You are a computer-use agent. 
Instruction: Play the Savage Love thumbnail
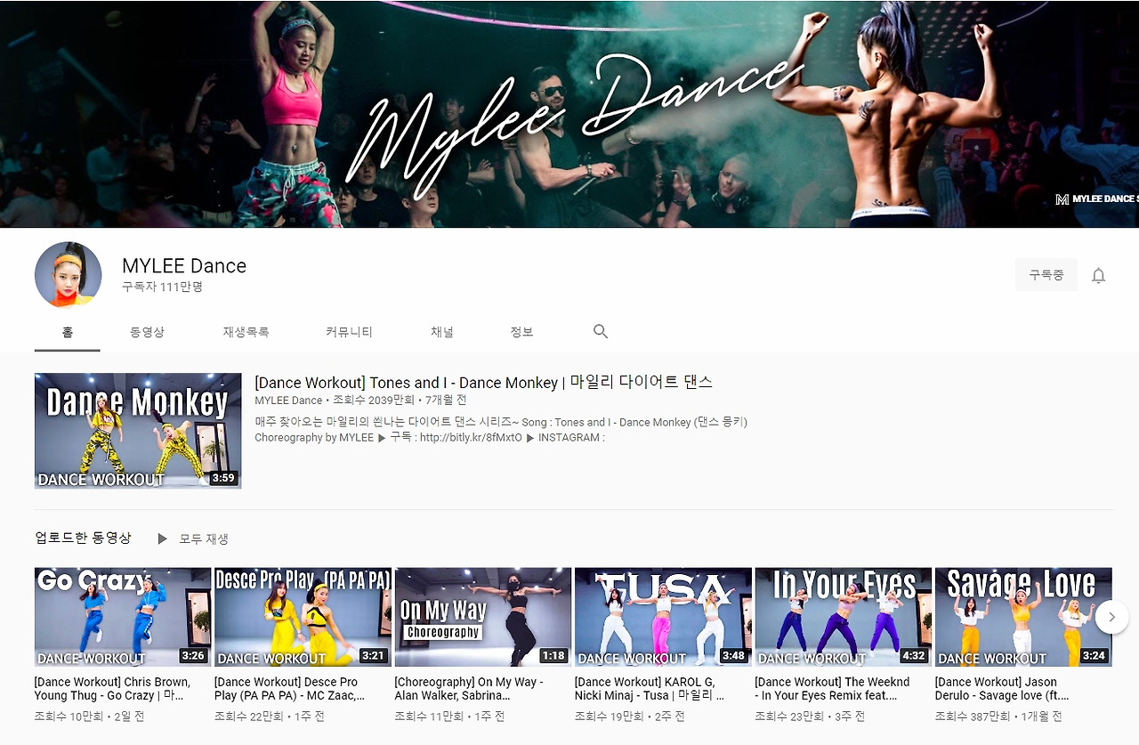1023,617
